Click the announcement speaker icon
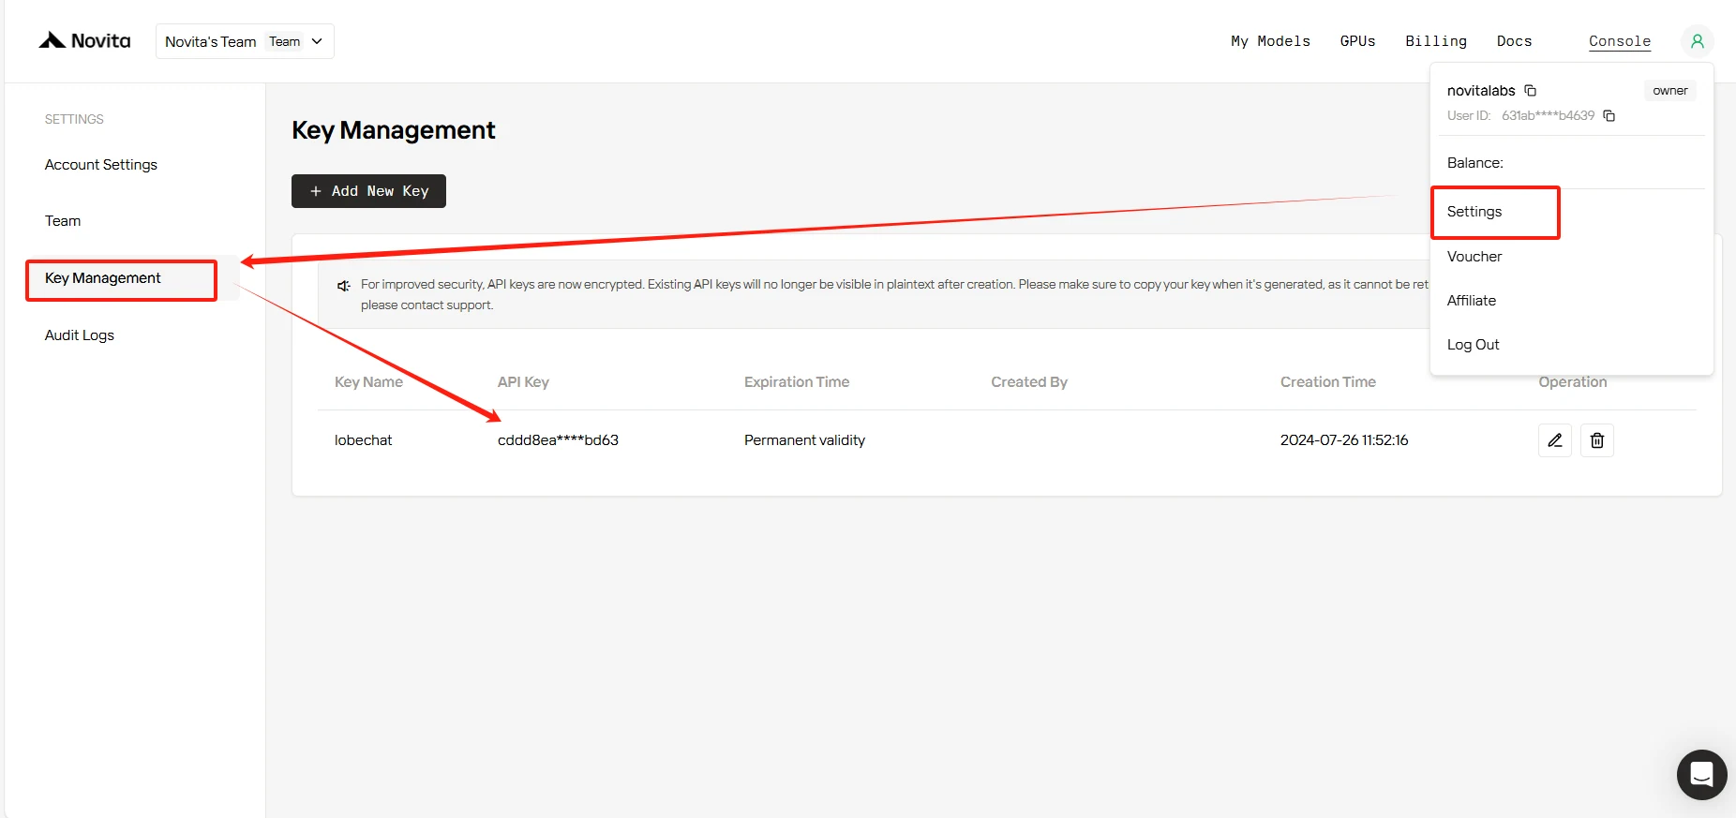 coord(344,286)
